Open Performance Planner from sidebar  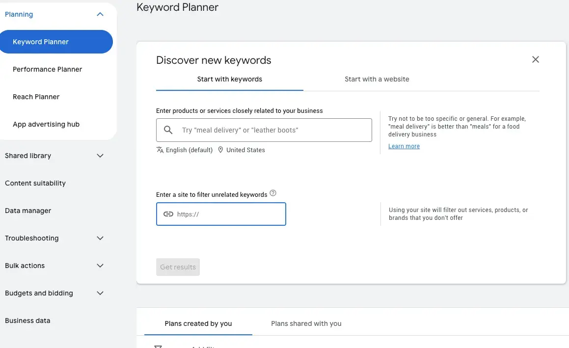(x=47, y=69)
